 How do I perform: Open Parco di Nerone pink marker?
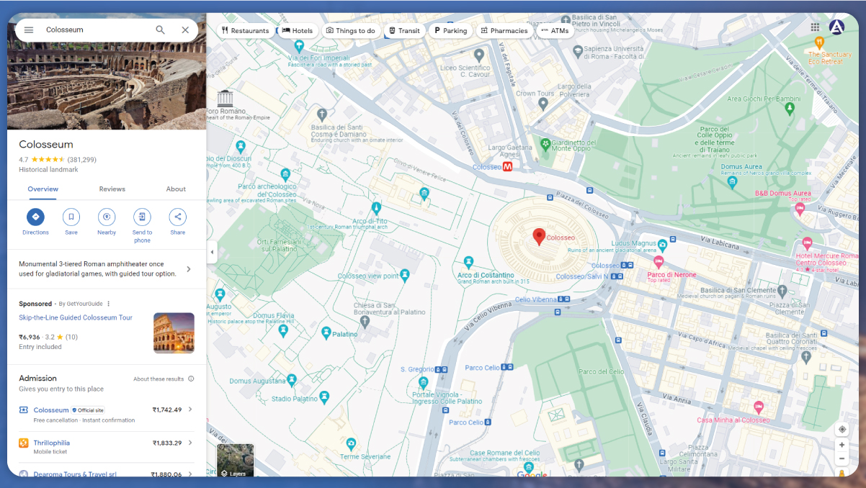658,262
